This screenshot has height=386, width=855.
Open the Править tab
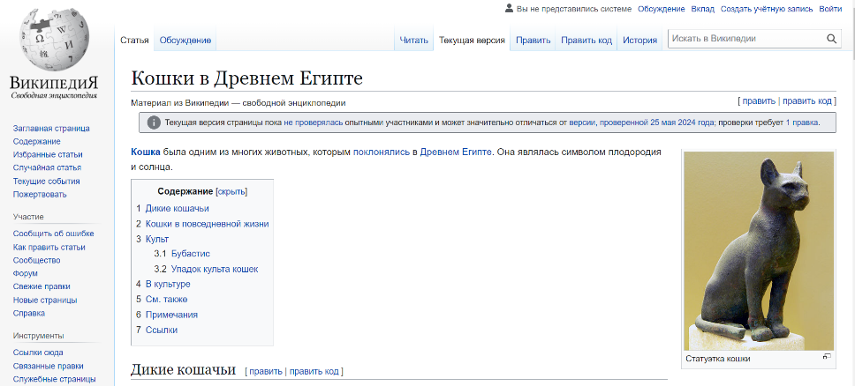pyautogui.click(x=533, y=41)
